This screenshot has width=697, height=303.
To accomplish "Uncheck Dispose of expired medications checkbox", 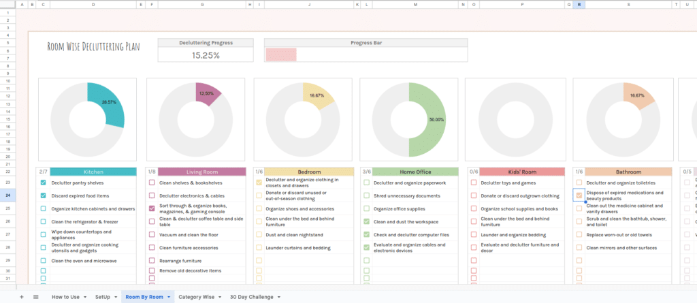I will tap(579, 195).
